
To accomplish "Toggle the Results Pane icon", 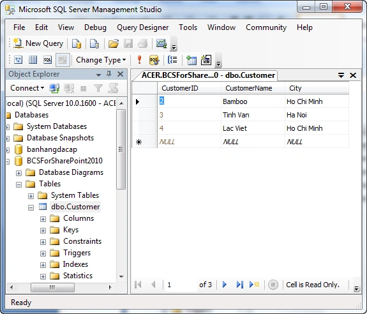I will pyautogui.click(x=63, y=60).
